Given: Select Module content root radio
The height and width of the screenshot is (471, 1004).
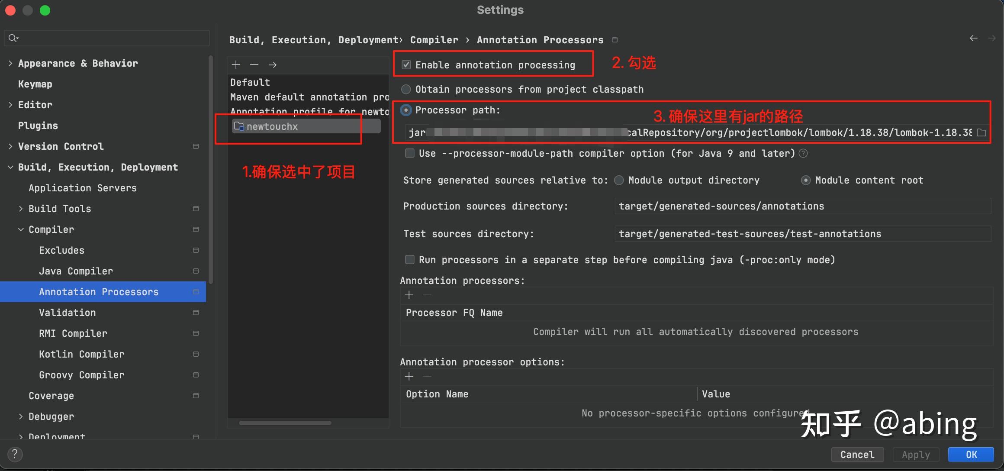Looking at the screenshot, I should (x=806, y=180).
